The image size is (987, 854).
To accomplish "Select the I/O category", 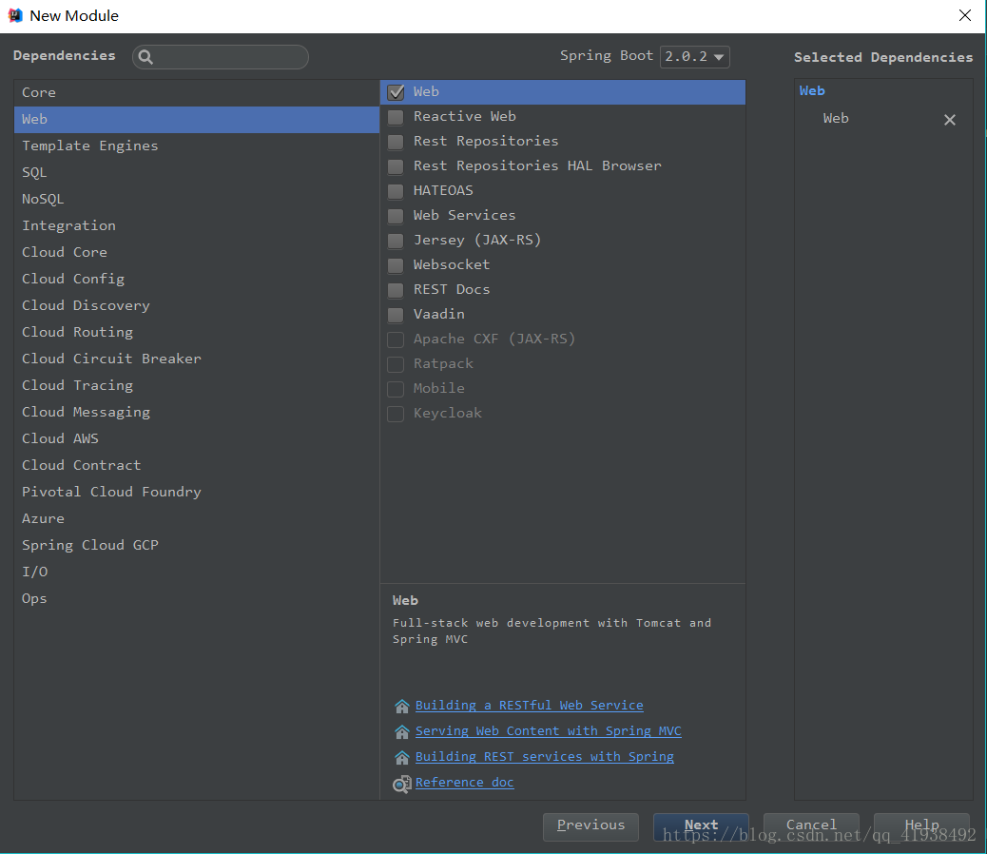I will coord(197,573).
